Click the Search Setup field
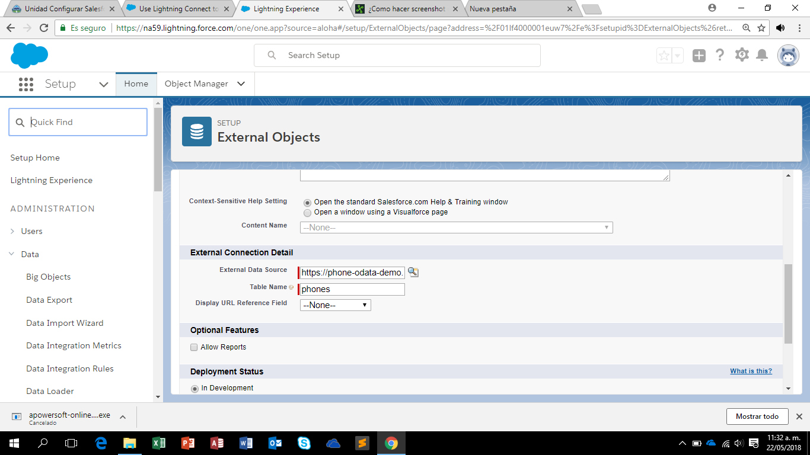 coord(397,55)
